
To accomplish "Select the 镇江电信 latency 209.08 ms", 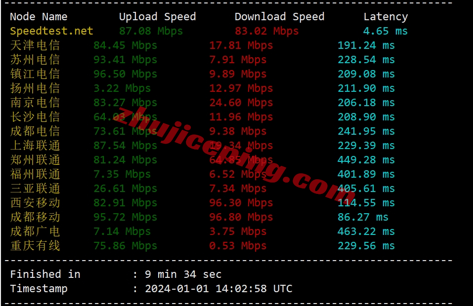I will (x=366, y=74).
